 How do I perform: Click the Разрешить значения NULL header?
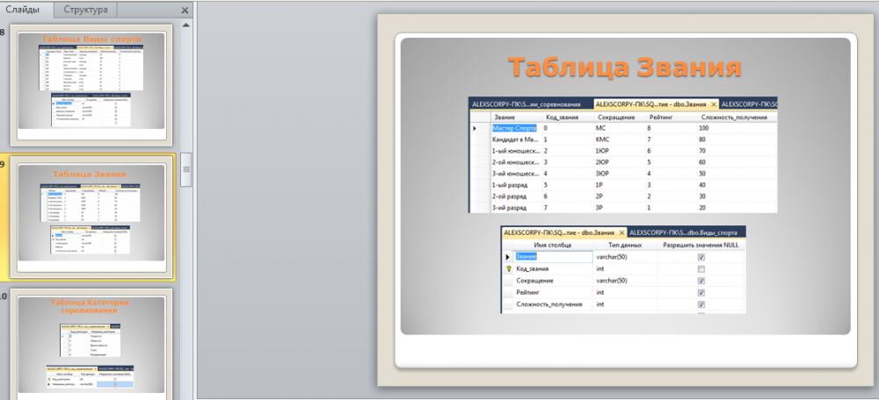pos(701,245)
